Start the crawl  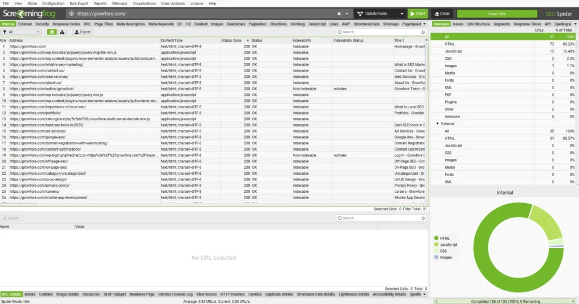click(x=418, y=14)
